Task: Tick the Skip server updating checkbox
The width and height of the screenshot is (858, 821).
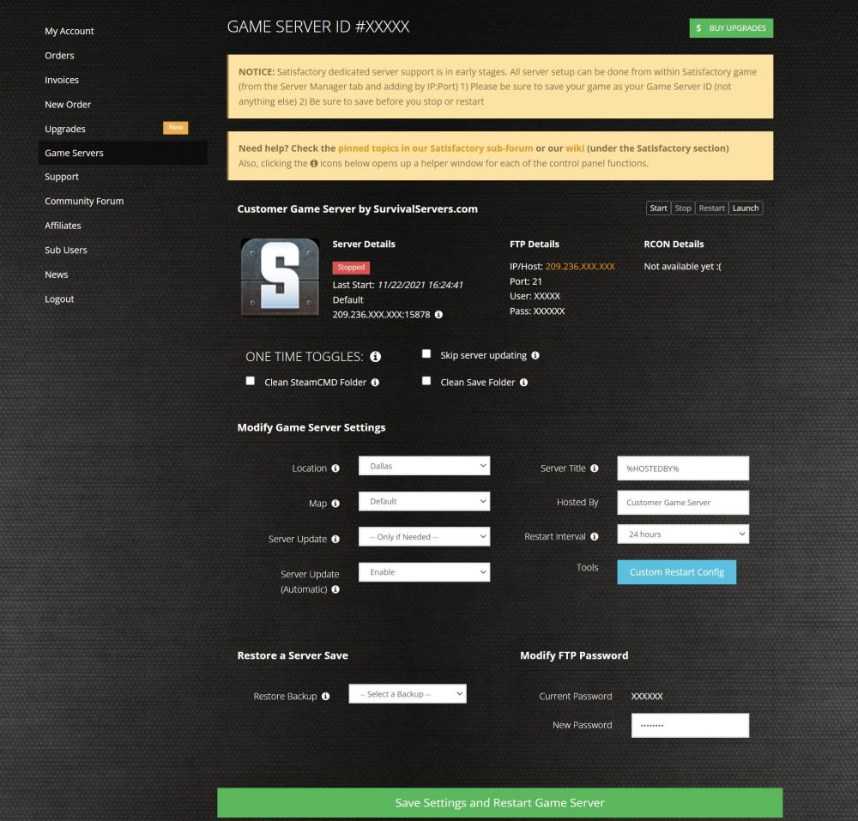Action: (426, 354)
